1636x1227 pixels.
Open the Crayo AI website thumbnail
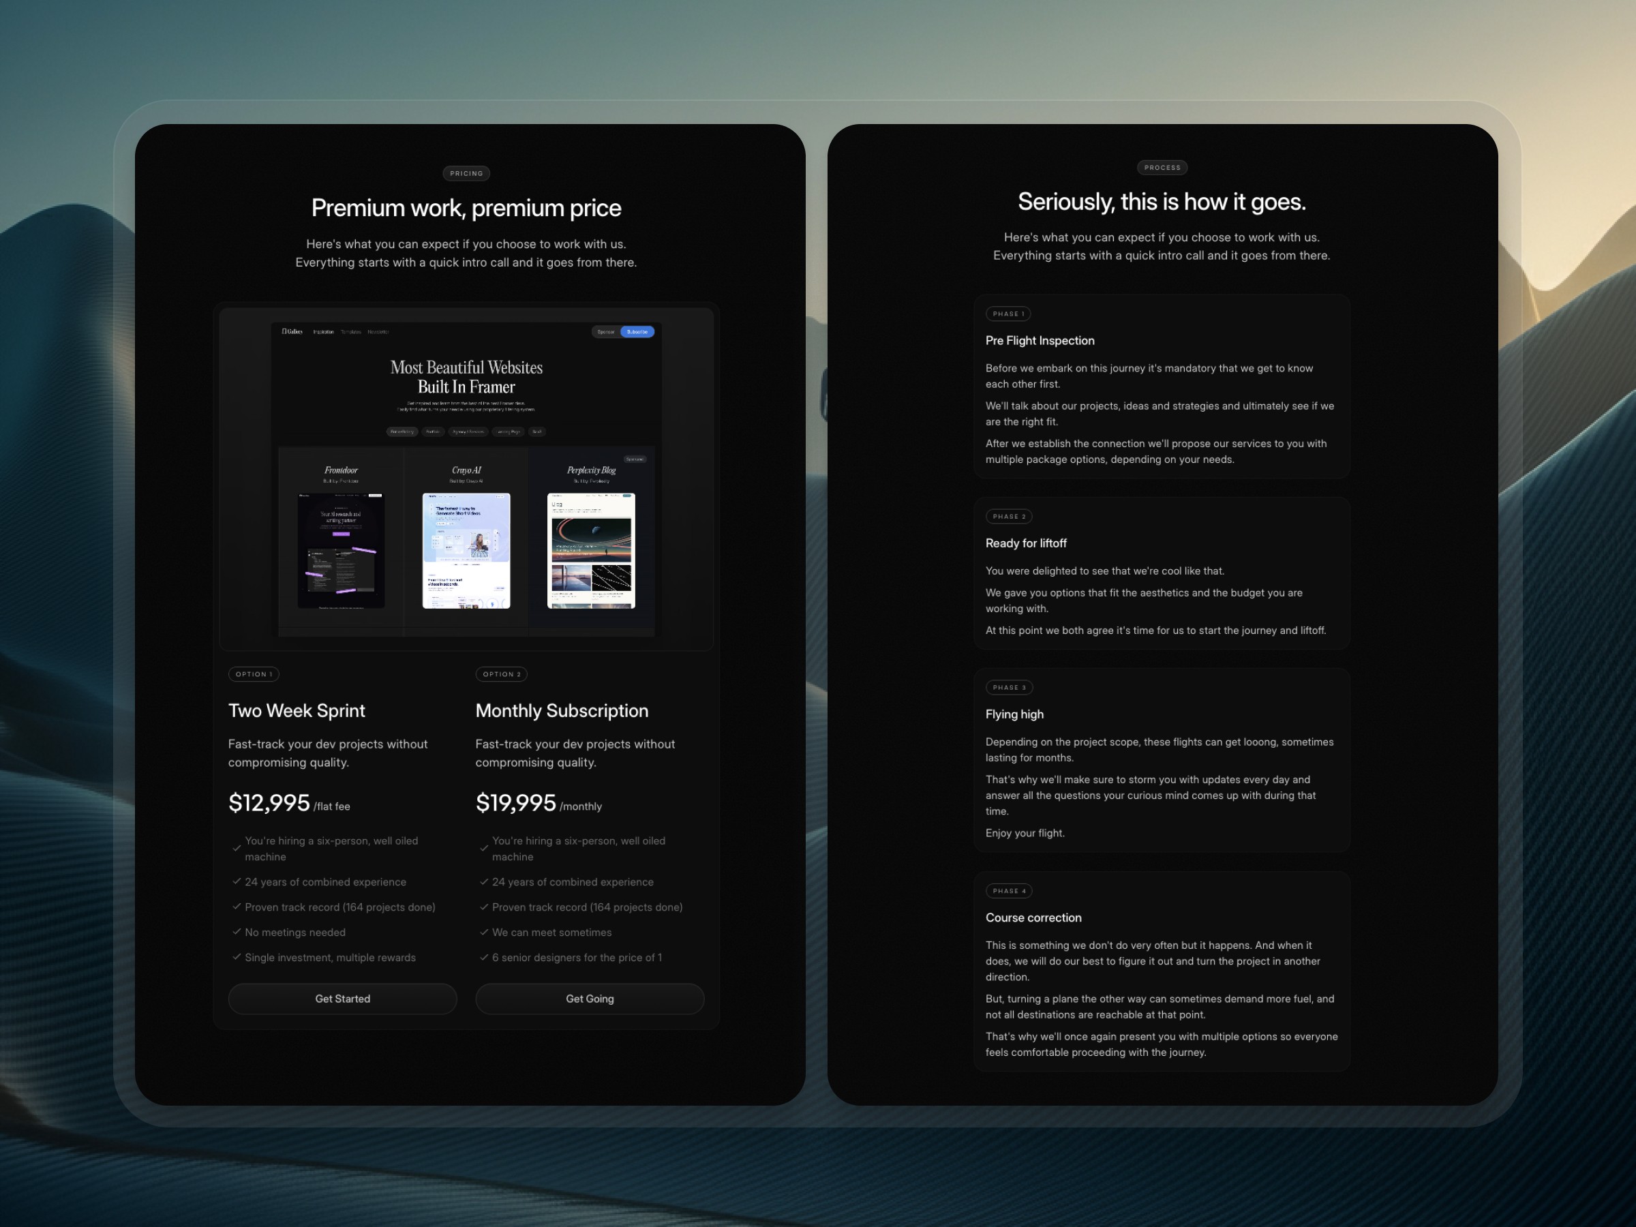pyautogui.click(x=466, y=550)
